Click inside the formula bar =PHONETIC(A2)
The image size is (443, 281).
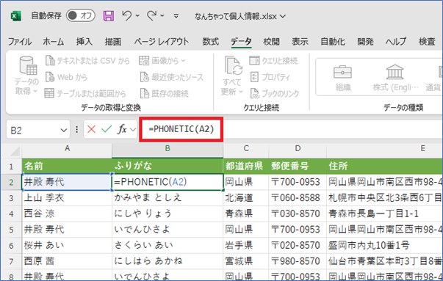[181, 129]
